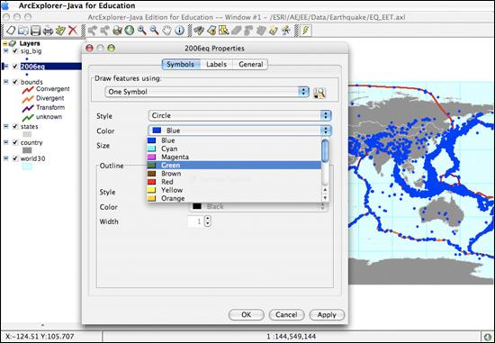
Task: Open the Style dropdown showing Circle
Action: (239, 115)
